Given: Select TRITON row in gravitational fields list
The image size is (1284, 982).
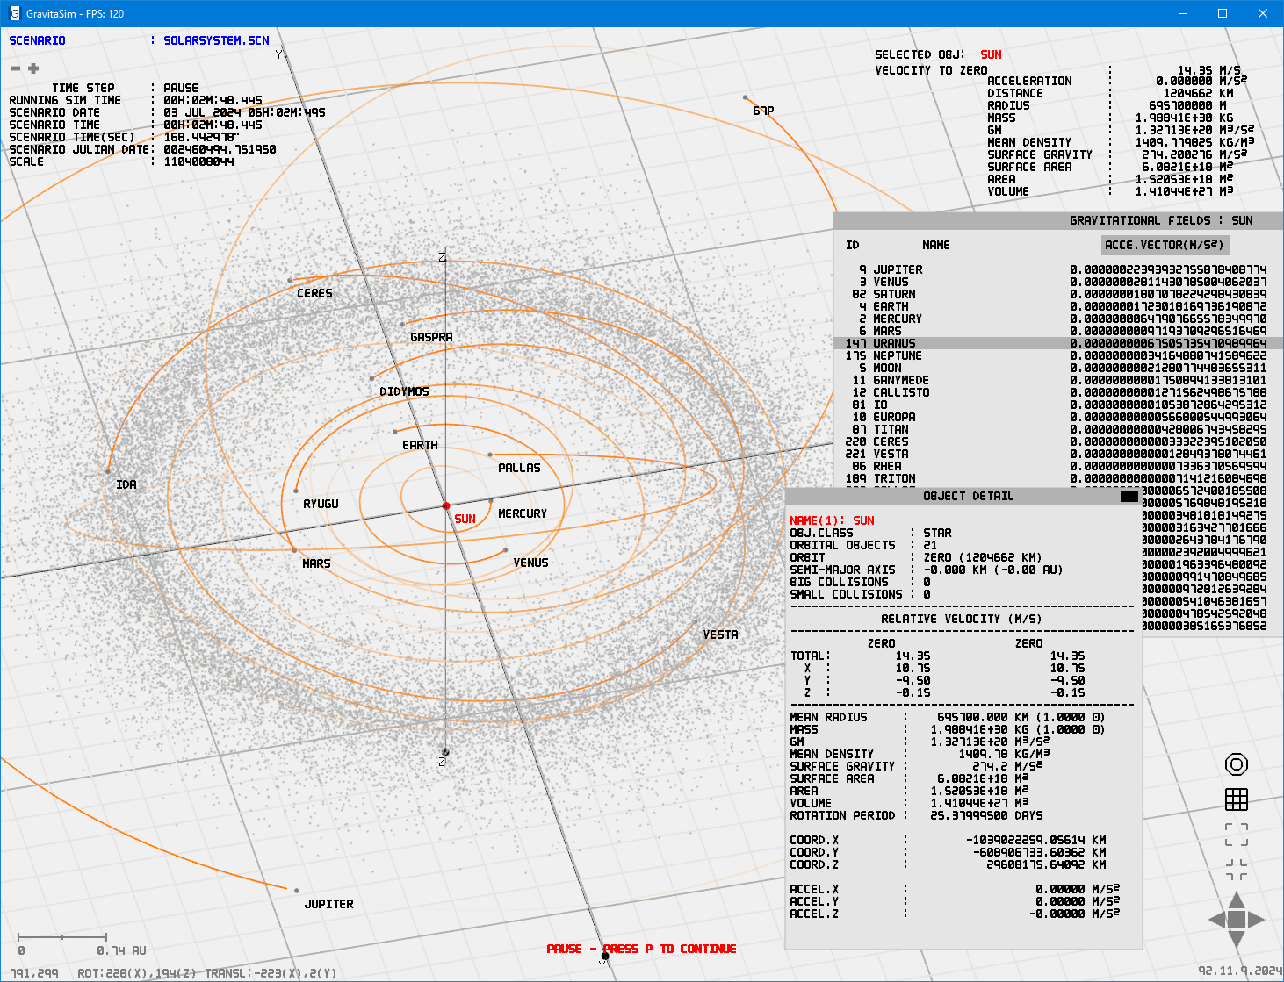Looking at the screenshot, I should tap(1058, 478).
